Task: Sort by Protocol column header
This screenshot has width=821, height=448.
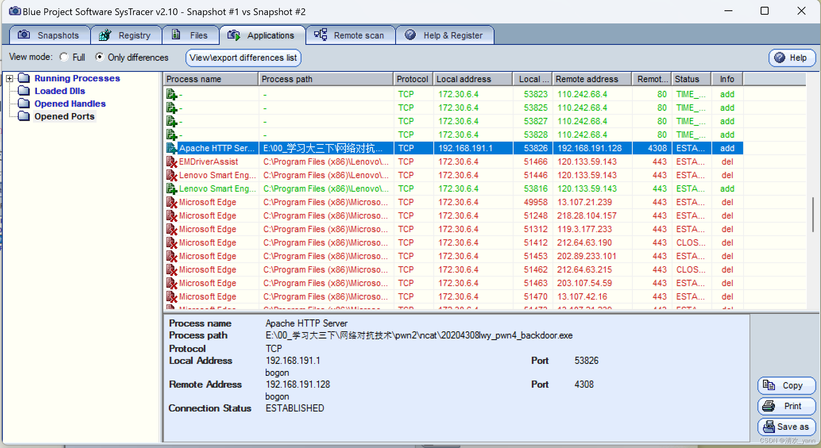Action: click(413, 79)
